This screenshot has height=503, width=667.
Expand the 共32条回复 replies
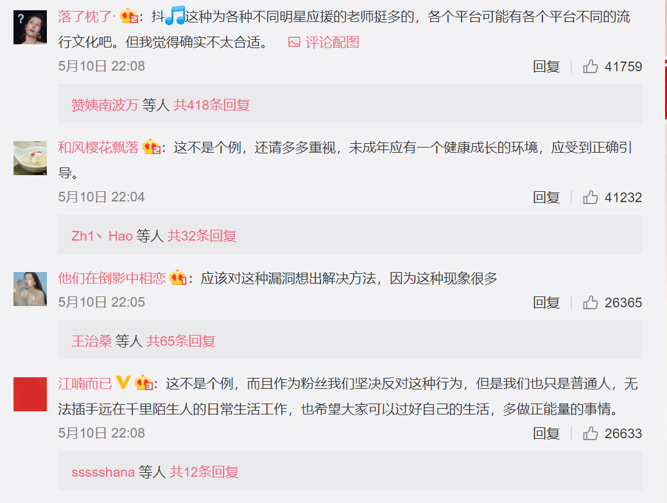click(202, 235)
